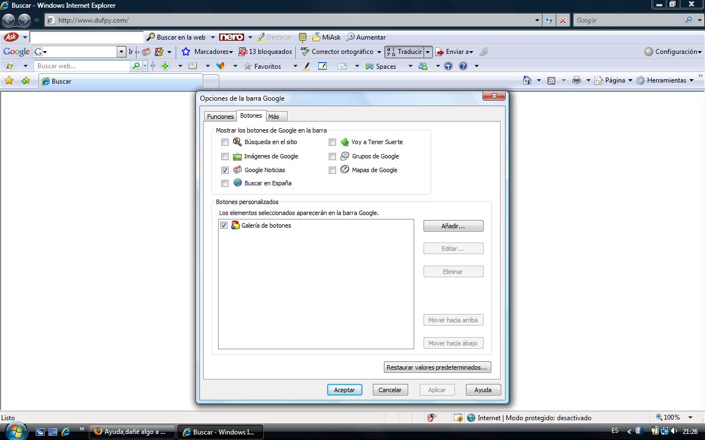Viewport: 705px width, 440px height.
Task: Enable Buscar en España checkbox
Action: (225, 183)
